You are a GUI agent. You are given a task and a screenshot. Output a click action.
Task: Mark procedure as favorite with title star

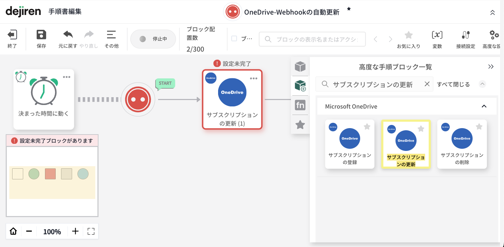tap(349, 9)
